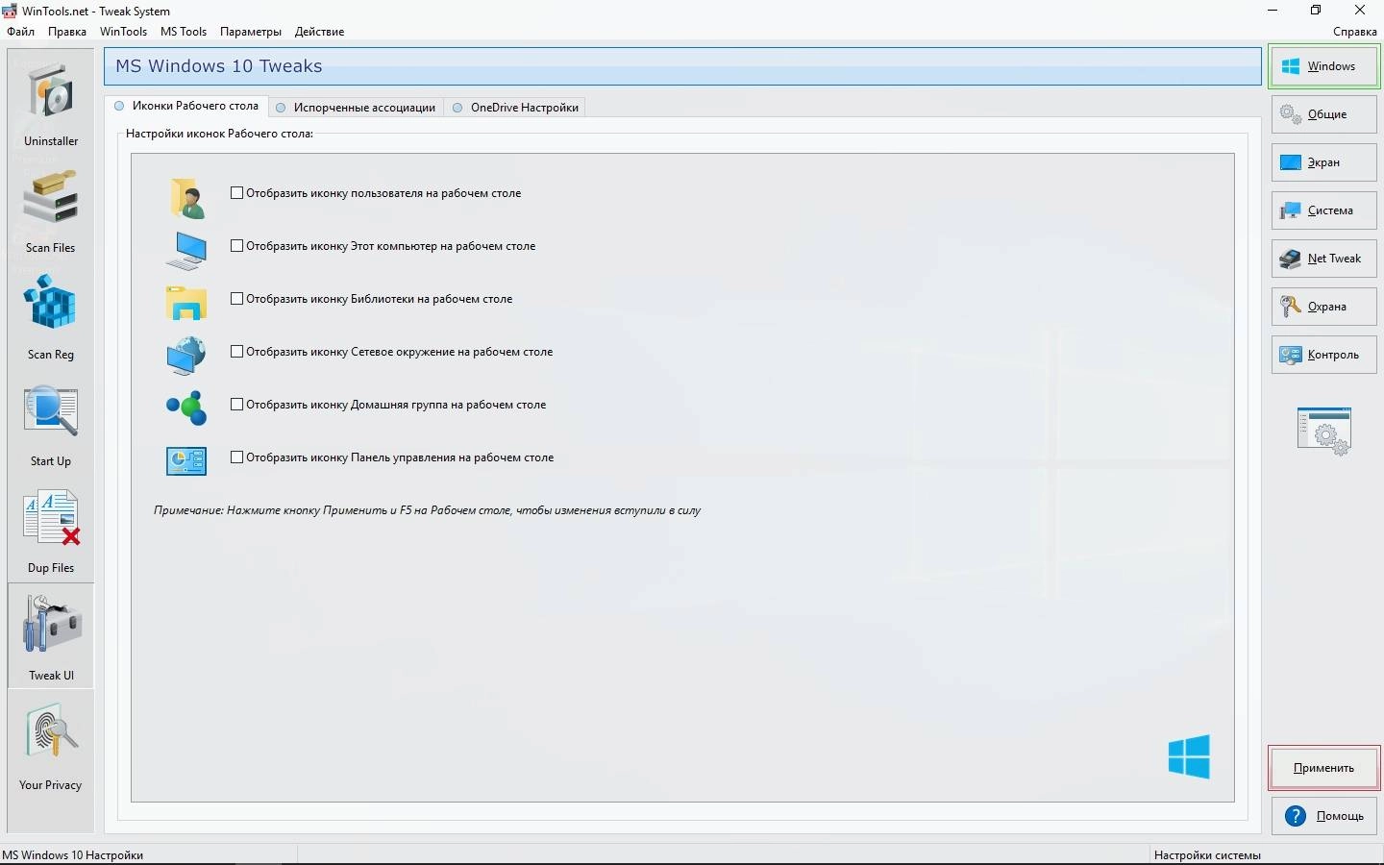The width and height of the screenshot is (1384, 865).
Task: Select the Tweak UI toolbox icon
Action: point(51,625)
